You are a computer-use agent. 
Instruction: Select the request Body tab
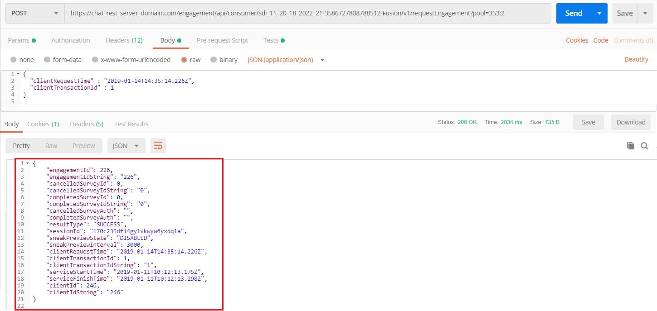(x=170, y=40)
